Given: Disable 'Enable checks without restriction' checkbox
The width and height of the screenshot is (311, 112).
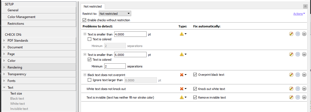Looking at the screenshot, I should [84, 20].
